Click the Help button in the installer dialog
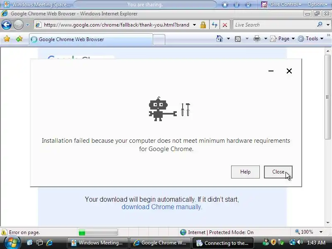 245,172
